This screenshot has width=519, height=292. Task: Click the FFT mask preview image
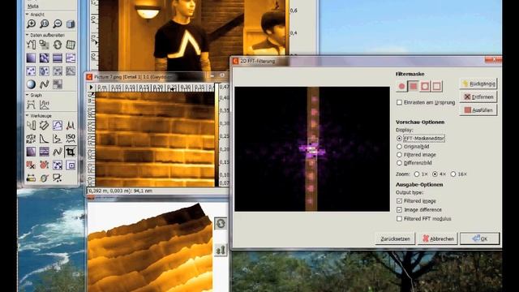pyautogui.click(x=312, y=149)
